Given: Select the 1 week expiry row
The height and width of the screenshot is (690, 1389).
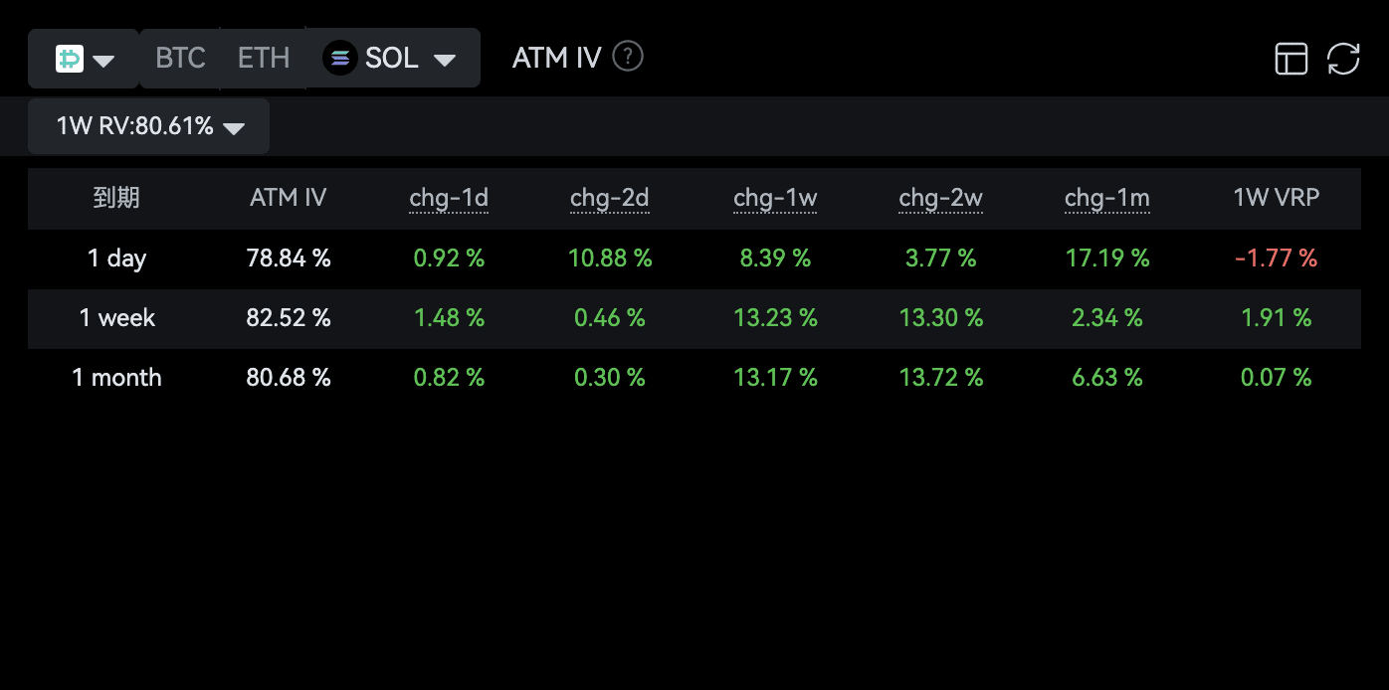Looking at the screenshot, I should pyautogui.click(x=694, y=318).
